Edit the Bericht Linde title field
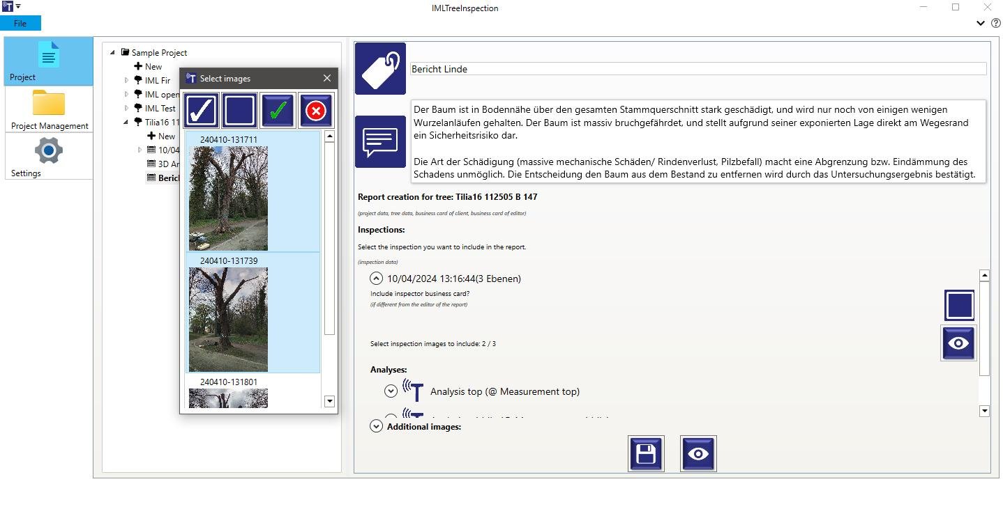Screen dimensions: 1003x516 pyautogui.click(x=698, y=69)
